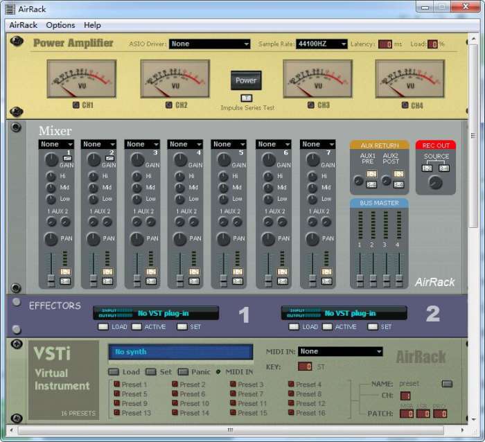Click the channel 4 volume fader
Screen dimensions: 485x442
tap(180, 279)
